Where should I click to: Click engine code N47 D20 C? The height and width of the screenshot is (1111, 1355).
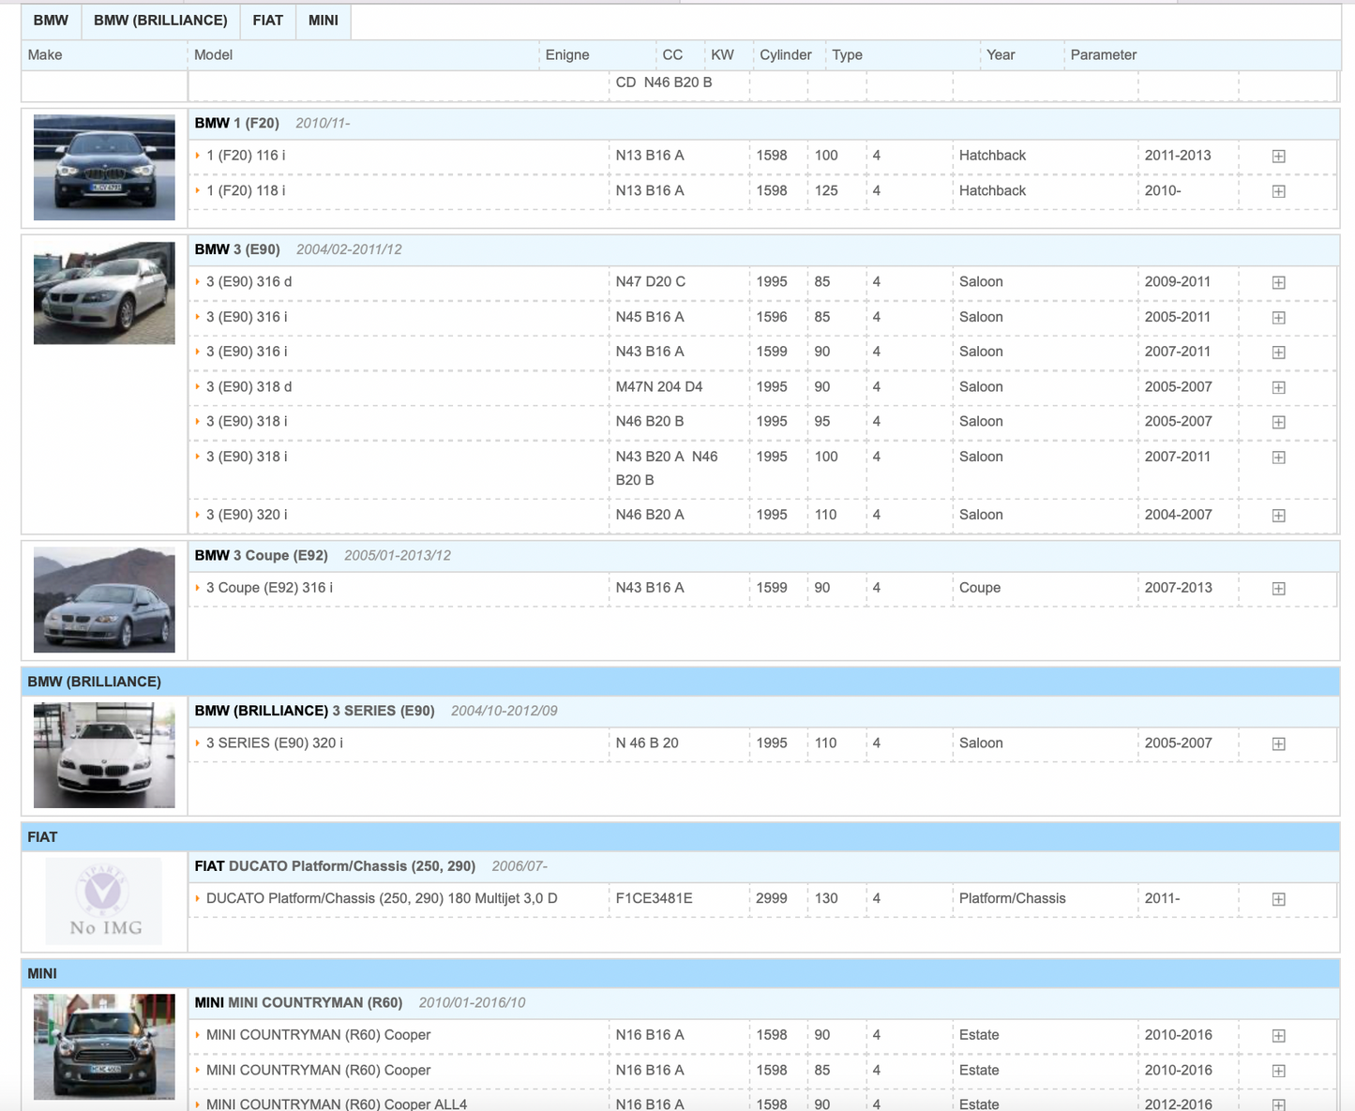pyautogui.click(x=651, y=281)
